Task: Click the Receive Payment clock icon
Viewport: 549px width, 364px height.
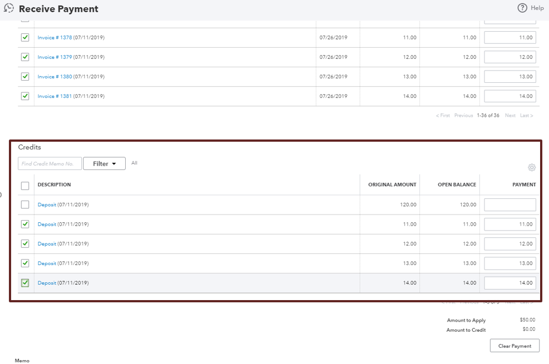Action: pos(9,8)
